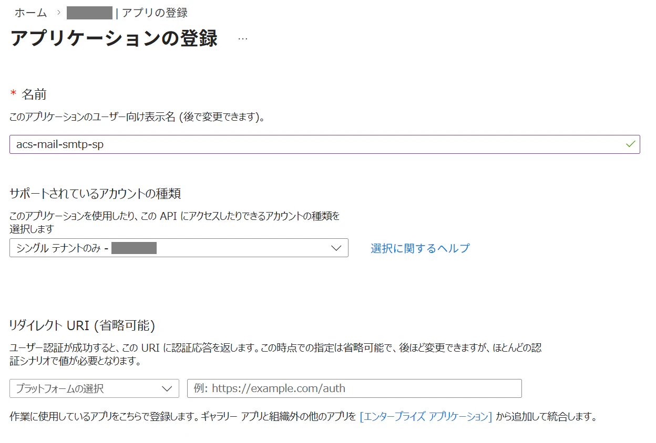Click the サポートされているアカウントの種類 heading
656x443 pixels.
95,194
